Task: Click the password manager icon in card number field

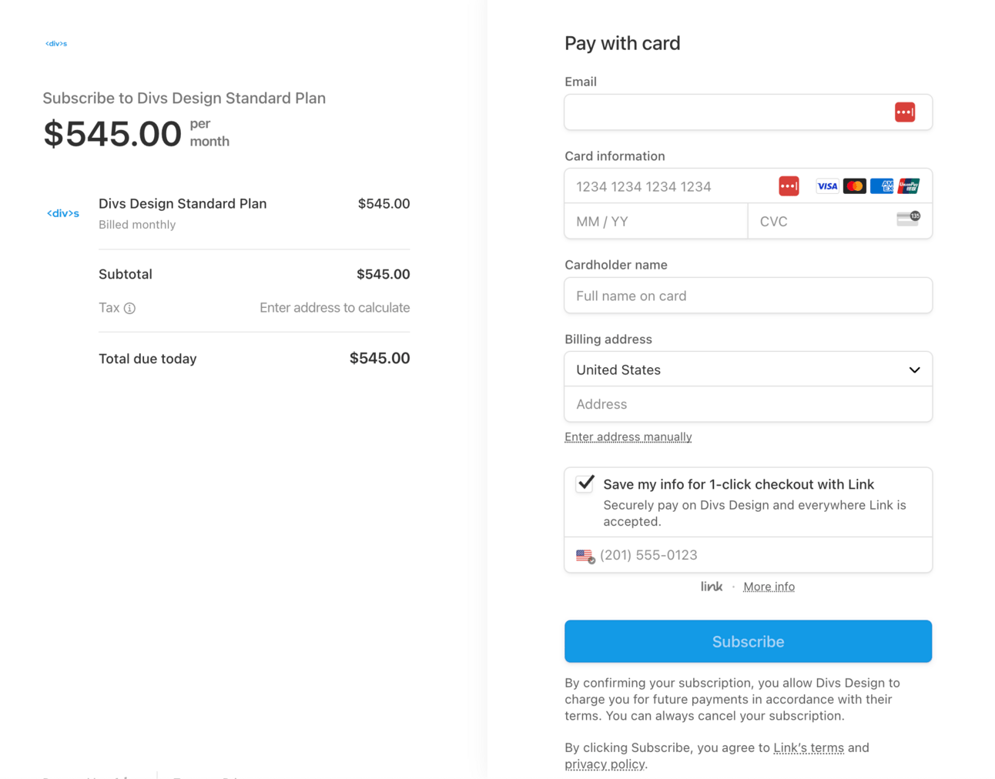Action: tap(788, 186)
